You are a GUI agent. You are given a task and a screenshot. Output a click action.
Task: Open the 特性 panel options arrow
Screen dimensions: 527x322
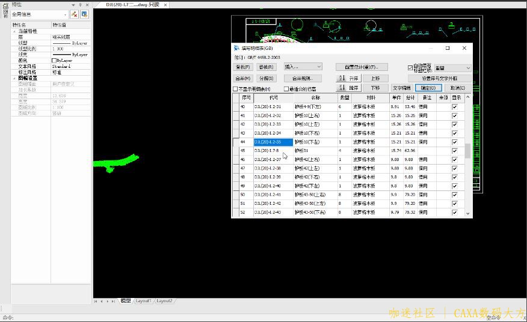pos(73,4)
